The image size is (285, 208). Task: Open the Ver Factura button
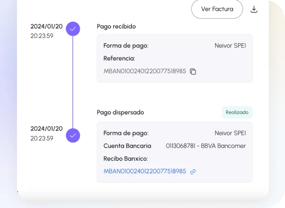point(217,9)
